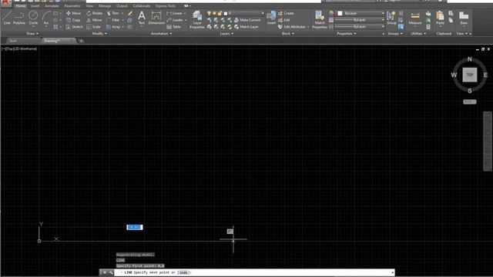Click Edit Attributes button
Image resolution: width=493 pixels, height=277 pixels.
291,27
